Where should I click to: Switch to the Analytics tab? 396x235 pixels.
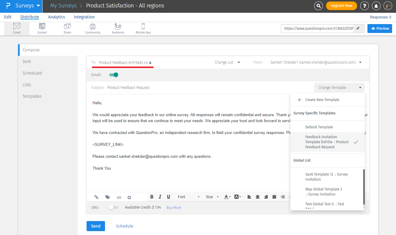(x=56, y=17)
